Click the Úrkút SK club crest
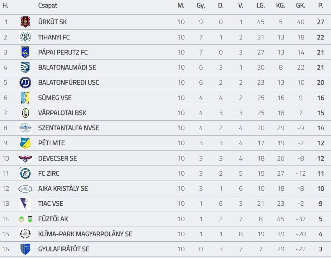 (x=25, y=22)
